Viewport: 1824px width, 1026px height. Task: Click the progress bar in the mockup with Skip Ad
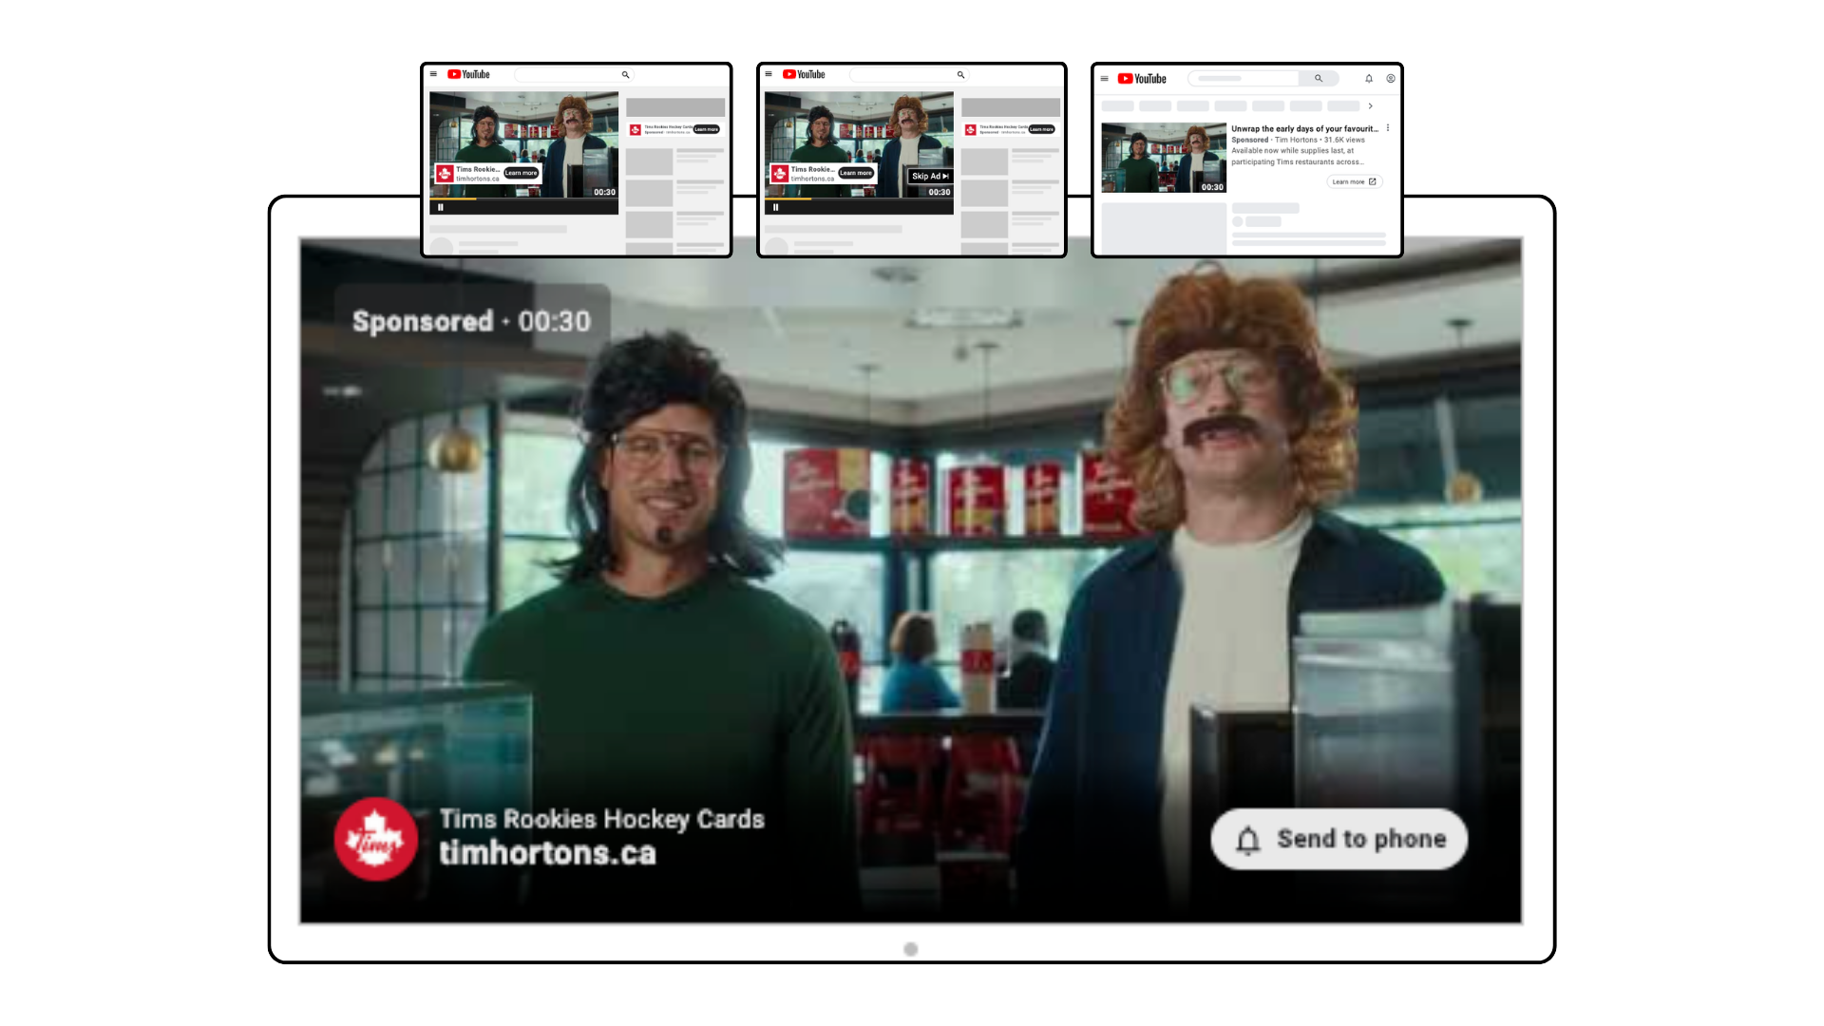pyautogui.click(x=859, y=199)
